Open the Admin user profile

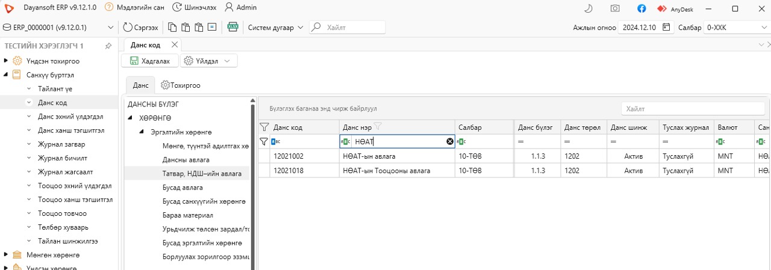tap(240, 8)
